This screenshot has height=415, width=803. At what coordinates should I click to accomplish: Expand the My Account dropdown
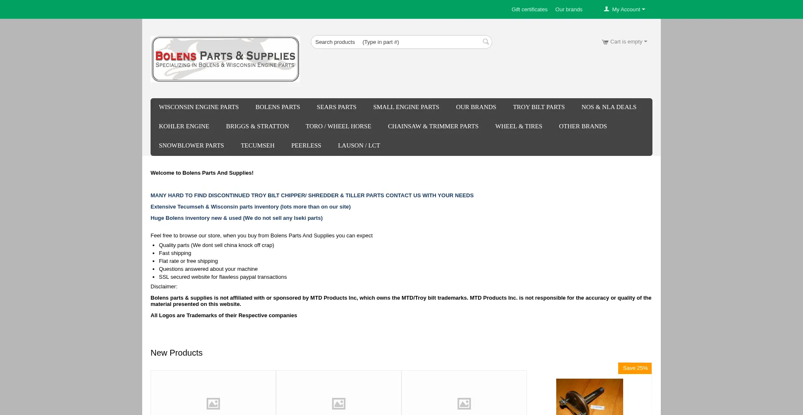[x=628, y=10]
